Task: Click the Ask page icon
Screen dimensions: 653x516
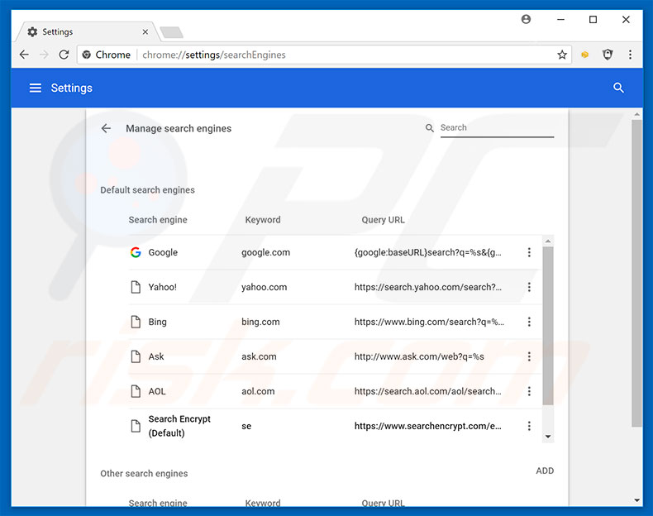Action: (136, 356)
